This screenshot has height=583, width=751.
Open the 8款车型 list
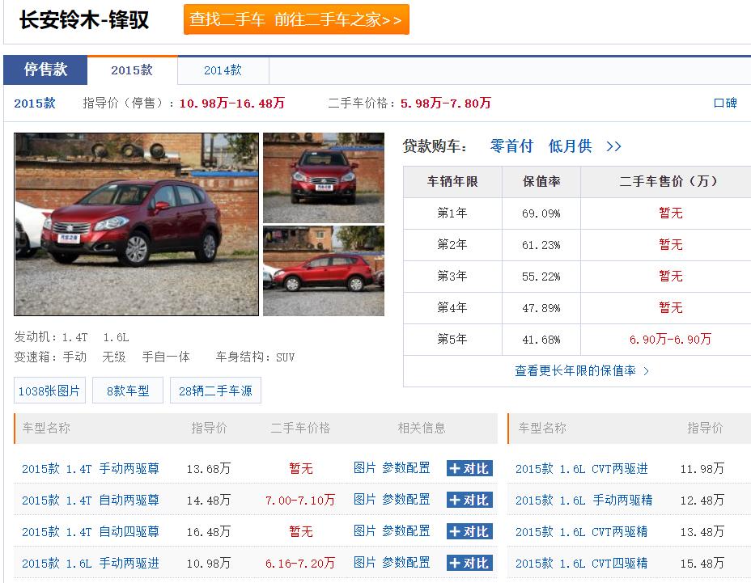point(127,391)
